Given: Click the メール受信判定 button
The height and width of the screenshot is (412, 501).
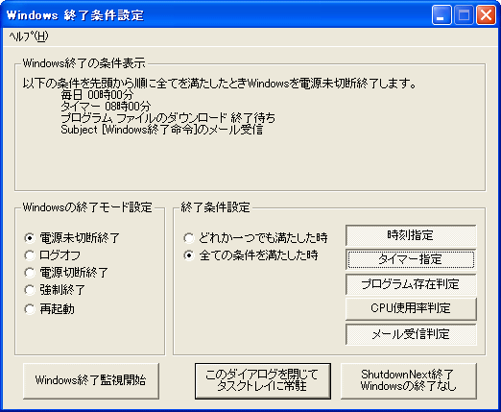Looking at the screenshot, I should (x=411, y=334).
